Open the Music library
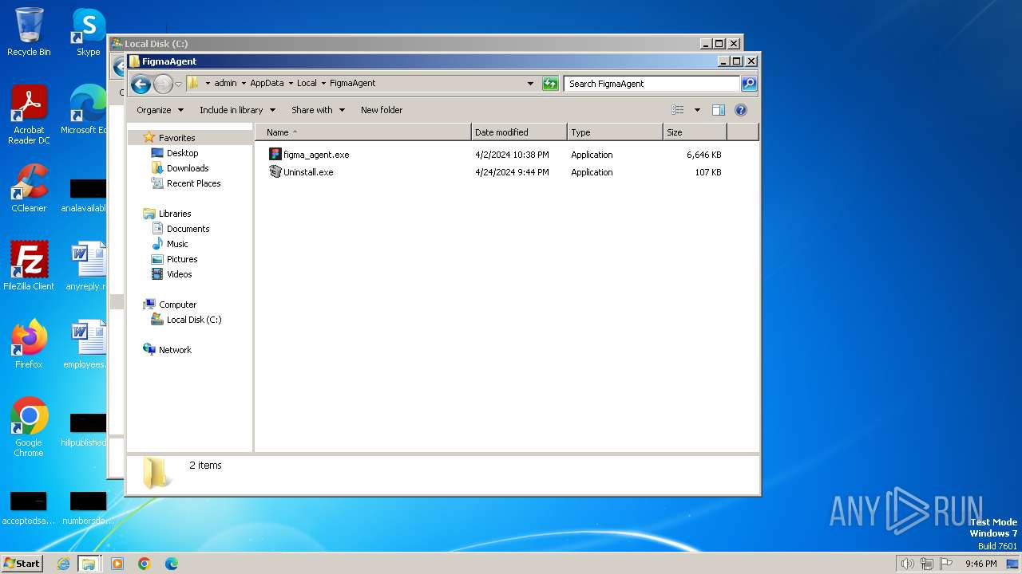Image resolution: width=1022 pixels, height=574 pixels. pos(177,244)
